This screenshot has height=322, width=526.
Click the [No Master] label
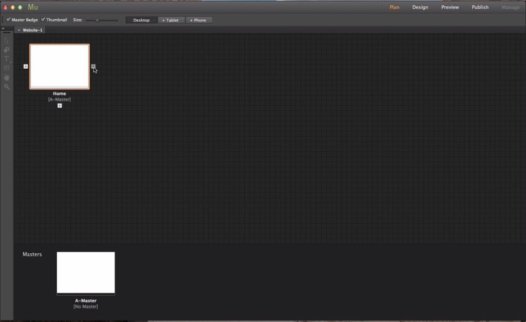[x=86, y=306]
